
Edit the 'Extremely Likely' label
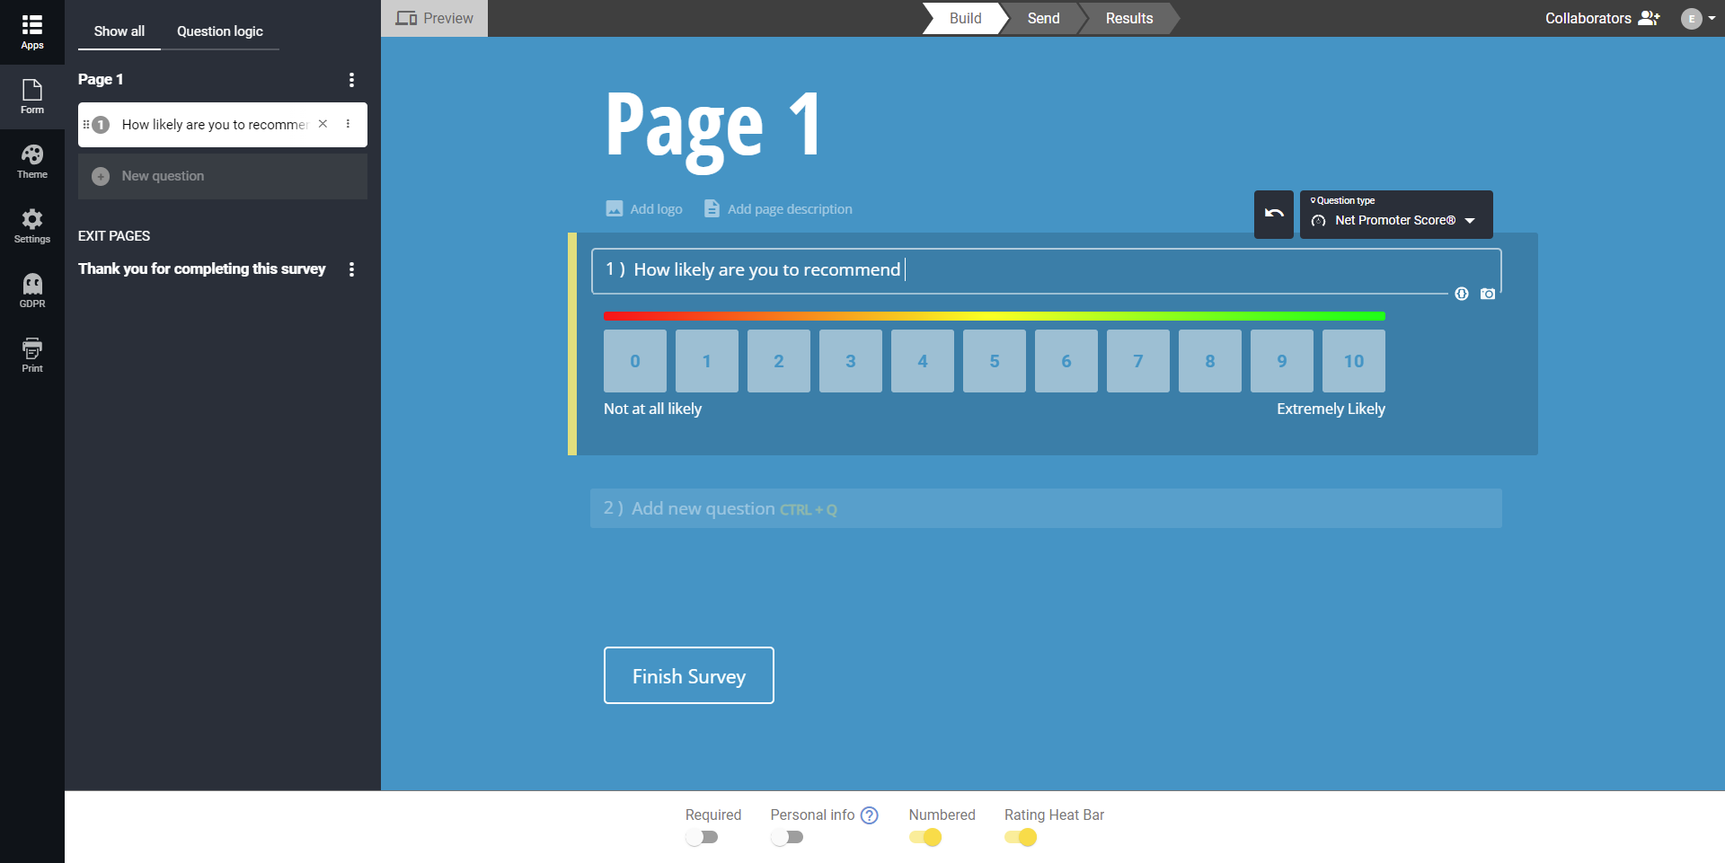[x=1331, y=409]
